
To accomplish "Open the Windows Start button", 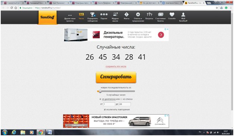I will pyautogui.click(x=5, y=132).
